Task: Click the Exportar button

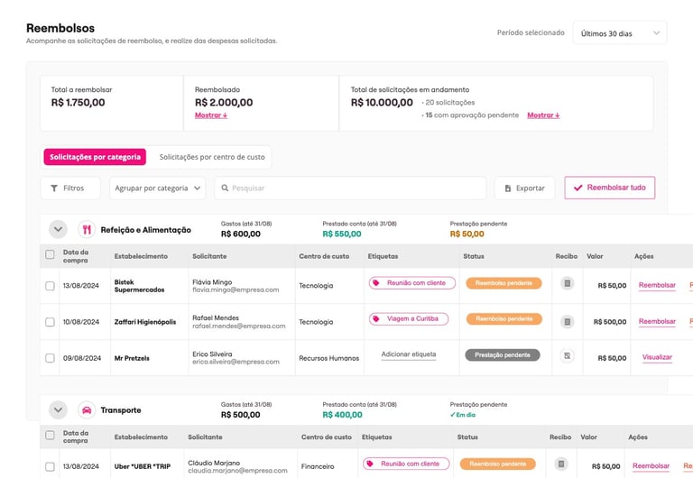Action: (524, 188)
